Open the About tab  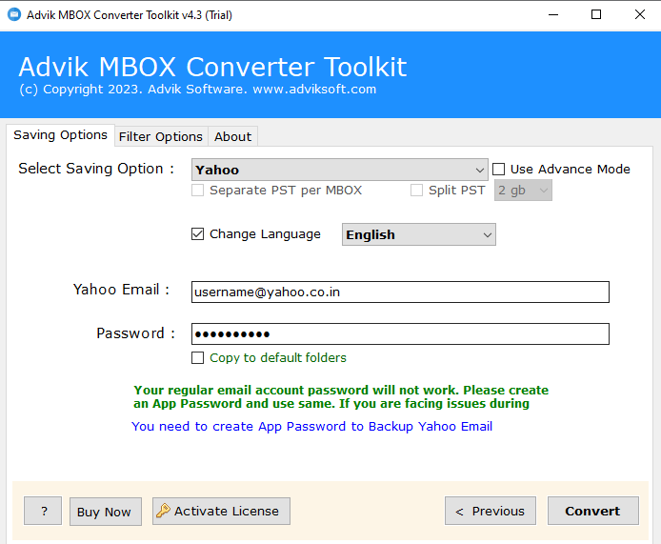232,136
